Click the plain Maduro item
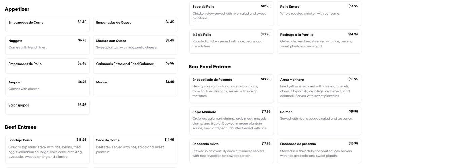The image size is (471, 168). (x=135, y=87)
